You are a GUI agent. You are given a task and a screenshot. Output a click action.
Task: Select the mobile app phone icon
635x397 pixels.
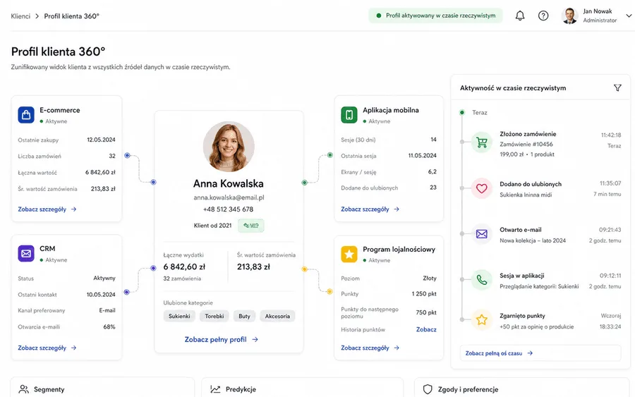tap(349, 115)
